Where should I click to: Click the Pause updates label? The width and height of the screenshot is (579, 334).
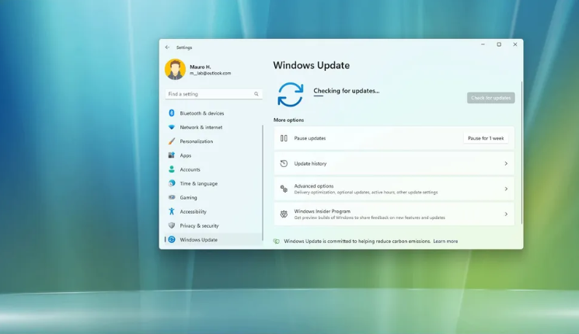click(310, 138)
